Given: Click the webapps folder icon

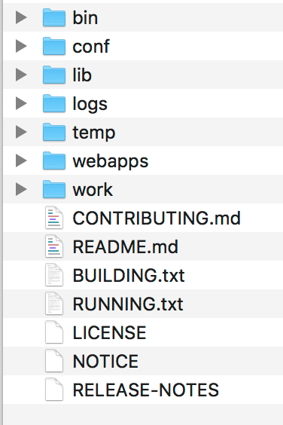Looking at the screenshot, I should coord(54,161).
